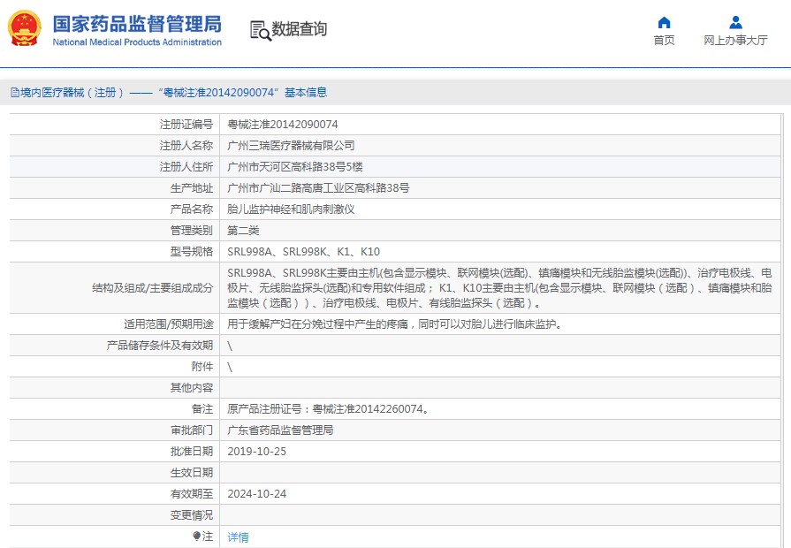The width and height of the screenshot is (791, 548).
Task: Select the registration number 粤械注准20142090074 value
Action: click(x=283, y=124)
